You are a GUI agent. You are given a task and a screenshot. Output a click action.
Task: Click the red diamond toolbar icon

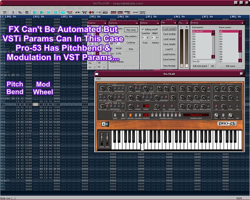click(x=91, y=12)
